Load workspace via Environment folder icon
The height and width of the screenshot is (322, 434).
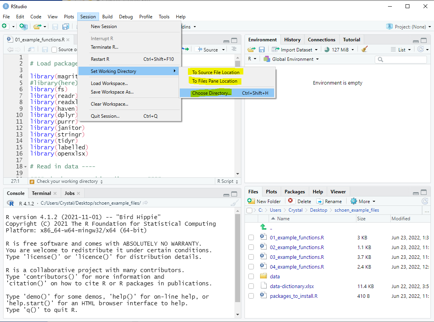click(252, 50)
